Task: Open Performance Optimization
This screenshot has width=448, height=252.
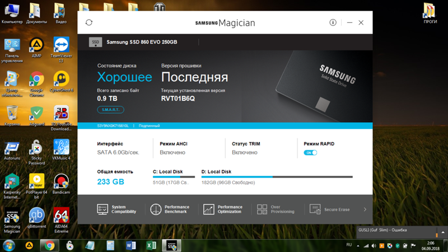Action: coord(223,209)
